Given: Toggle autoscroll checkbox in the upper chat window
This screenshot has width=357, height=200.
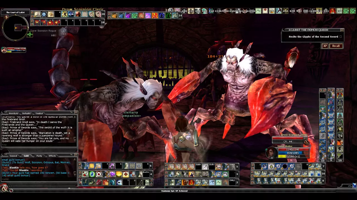Looking at the screenshot, I should 75,138.
